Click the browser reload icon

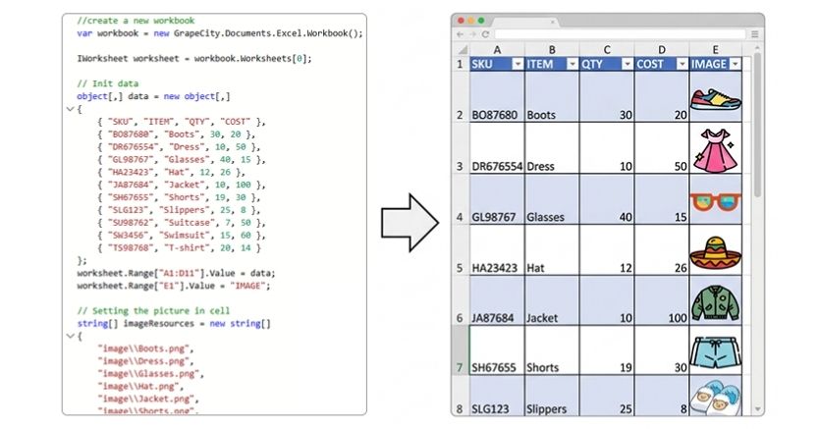(485, 34)
